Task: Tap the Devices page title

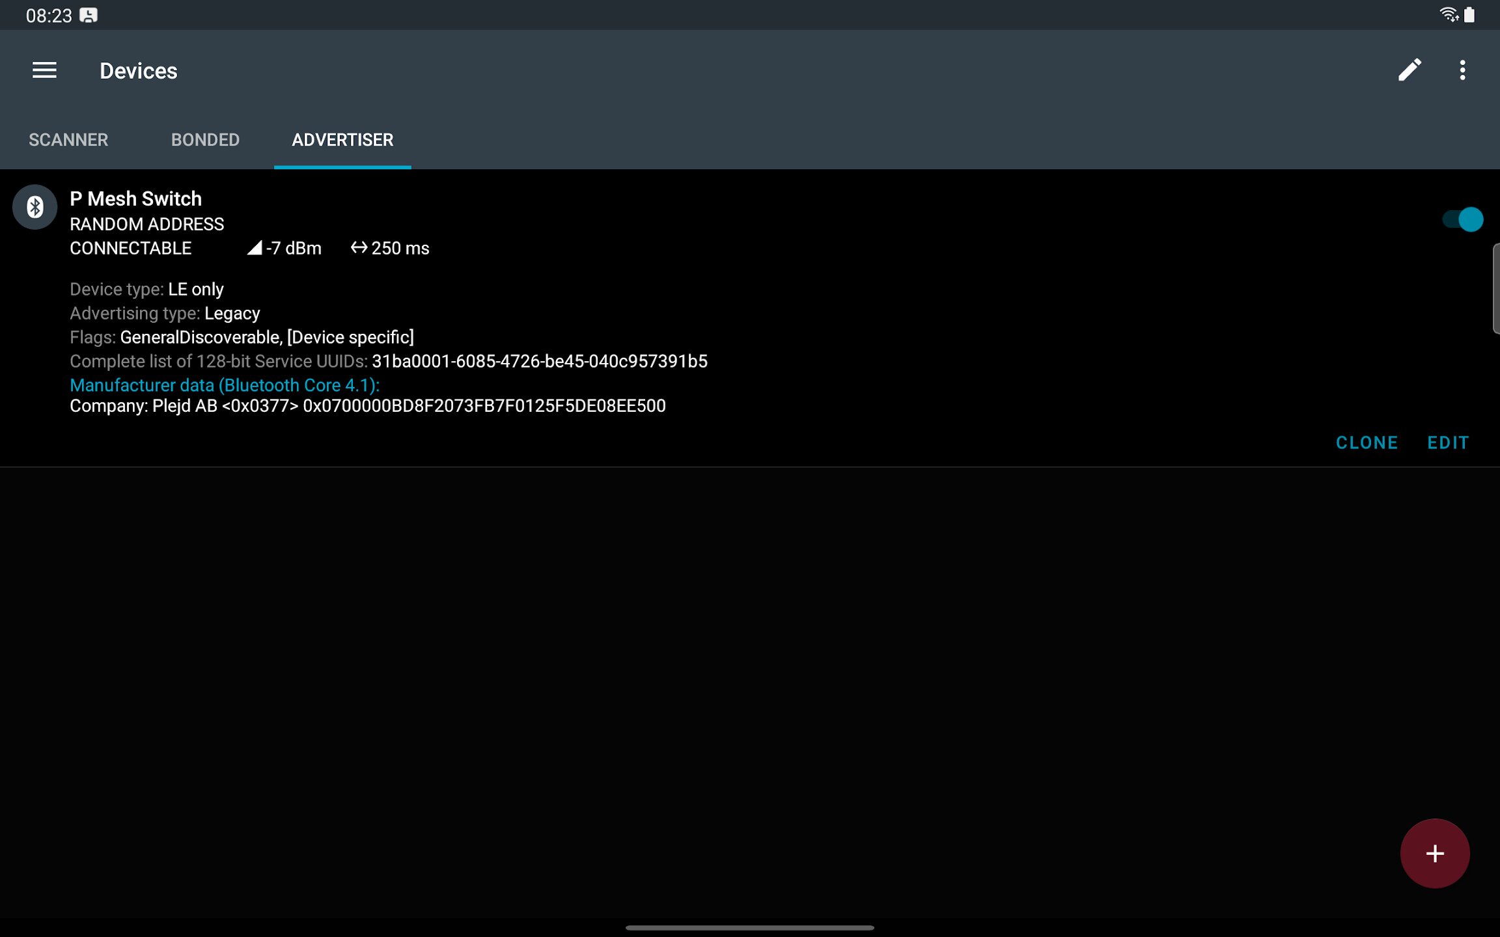Action: (139, 71)
